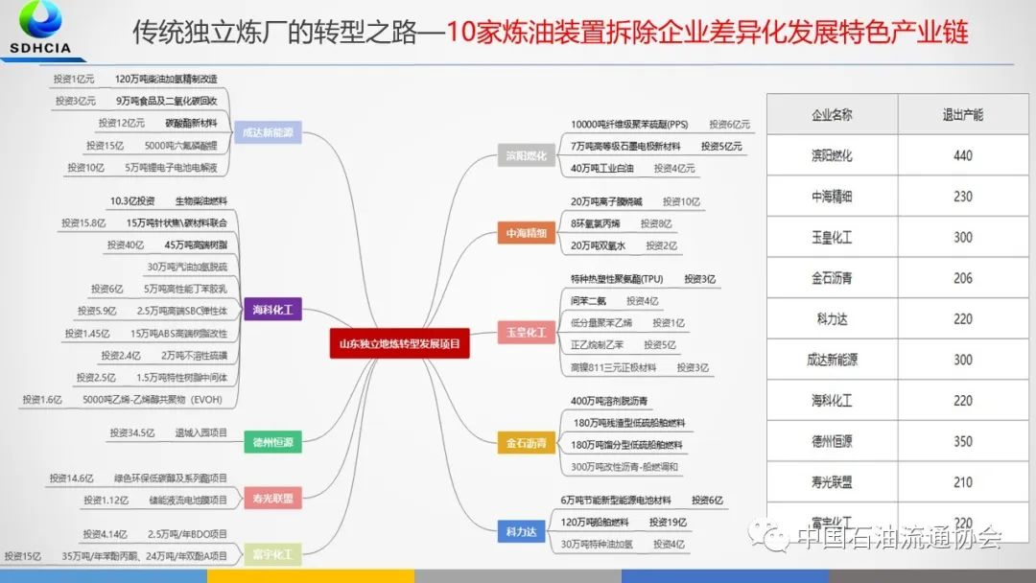Image resolution: width=1036 pixels, height=583 pixels.
Task: Click the 300万吨改性沥青-船燃调和 leaf
Action: (x=624, y=467)
